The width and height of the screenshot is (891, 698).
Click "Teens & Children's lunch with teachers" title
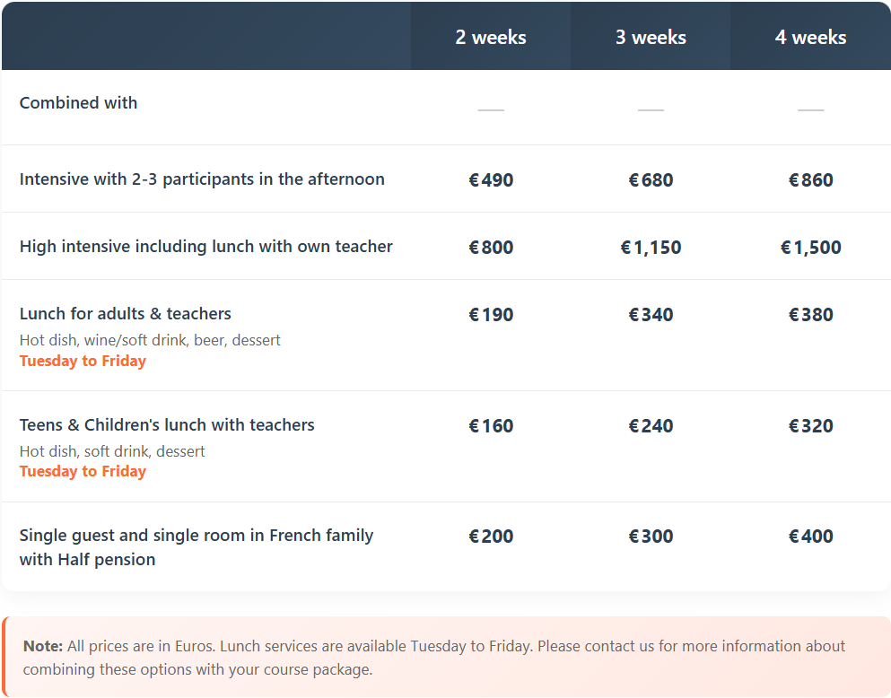(167, 425)
